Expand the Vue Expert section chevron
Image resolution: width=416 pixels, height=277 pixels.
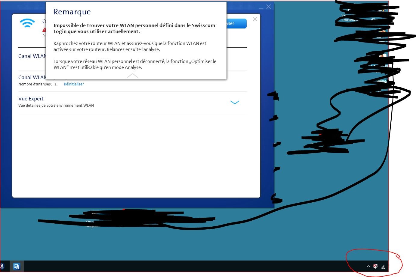(235, 102)
